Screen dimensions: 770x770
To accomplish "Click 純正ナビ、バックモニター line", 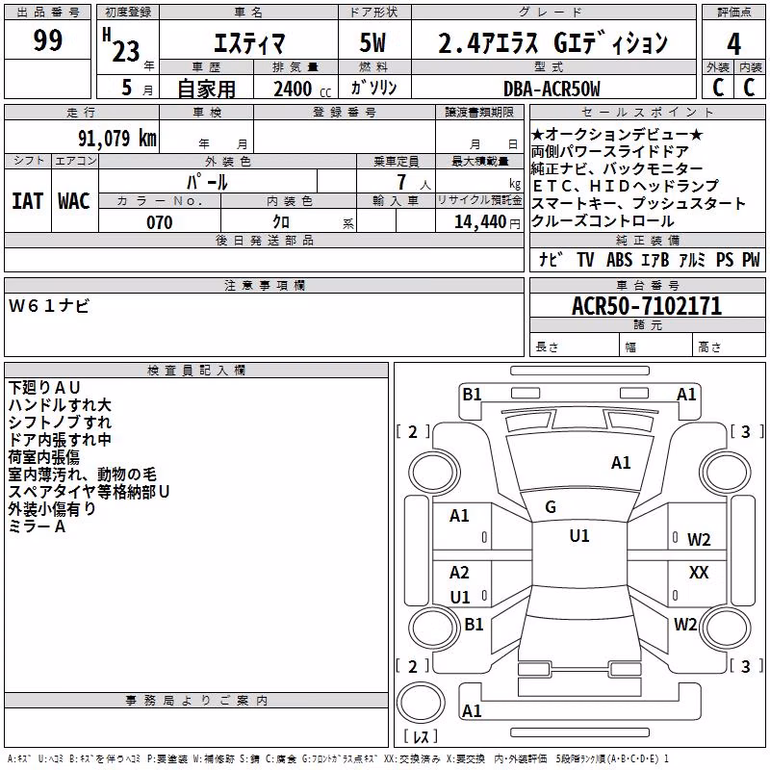I will pyautogui.click(x=617, y=168).
